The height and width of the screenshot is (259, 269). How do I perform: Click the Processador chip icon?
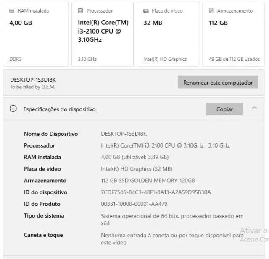click(80, 11)
